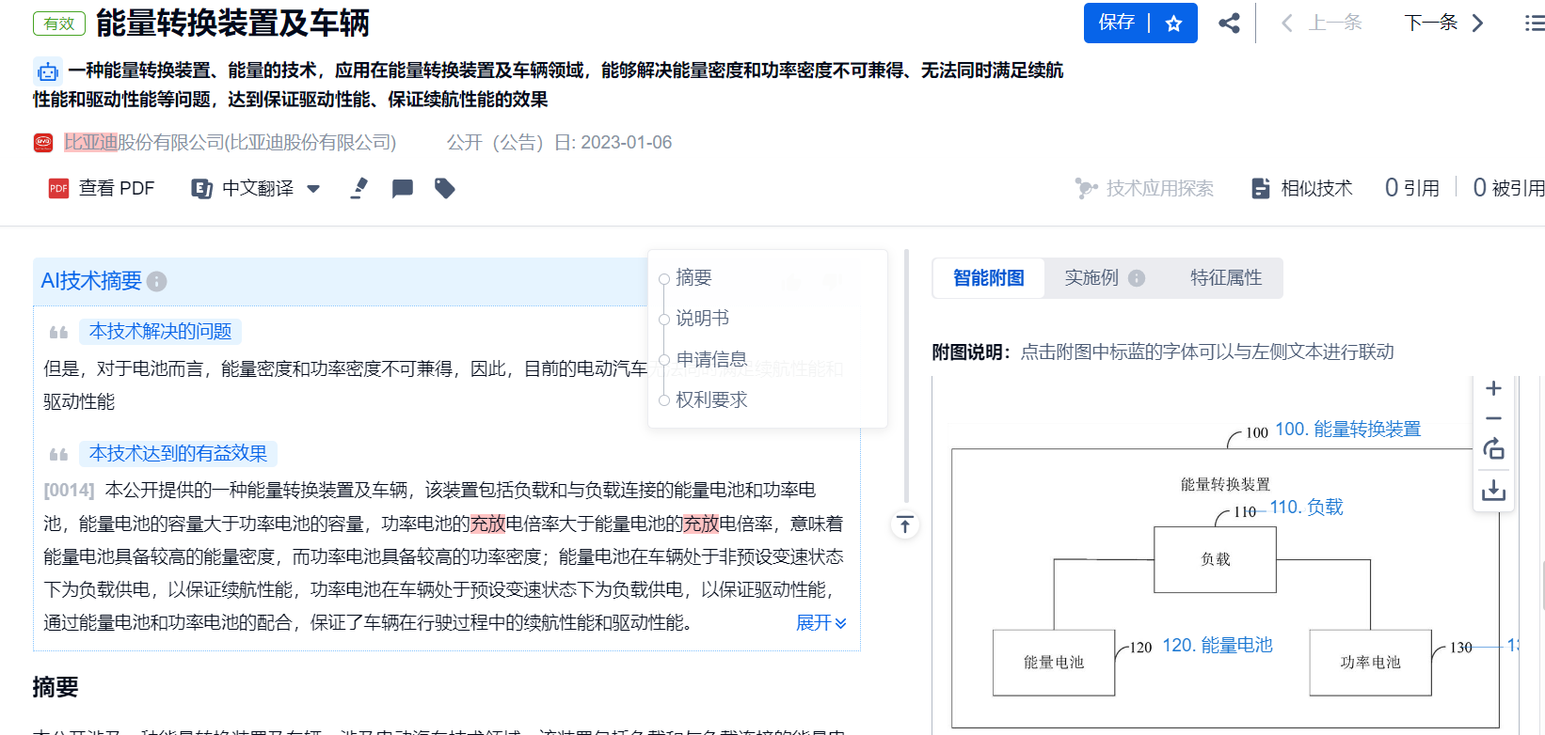Click the 本技术达到的有益效果 heading tag
1545x735 pixels.
tap(178, 454)
